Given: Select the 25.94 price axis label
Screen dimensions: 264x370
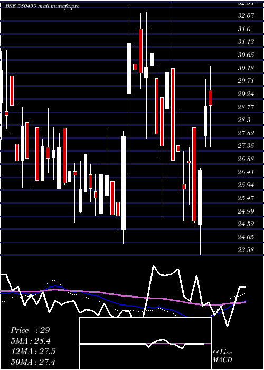Looking at the screenshot, I should pos(246,185).
